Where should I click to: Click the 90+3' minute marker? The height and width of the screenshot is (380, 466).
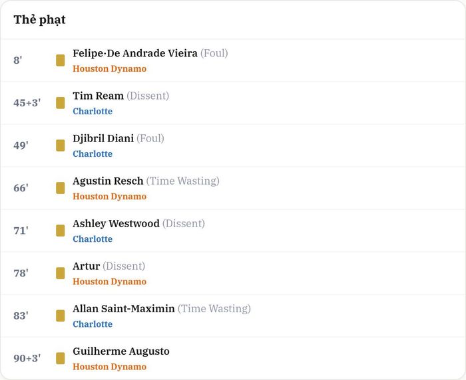27,358
